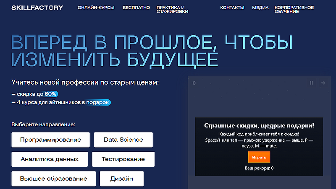Viewport: 336px width, 189px height.
Task: Mute game sound via speaker icon
Action: click(x=323, y=83)
